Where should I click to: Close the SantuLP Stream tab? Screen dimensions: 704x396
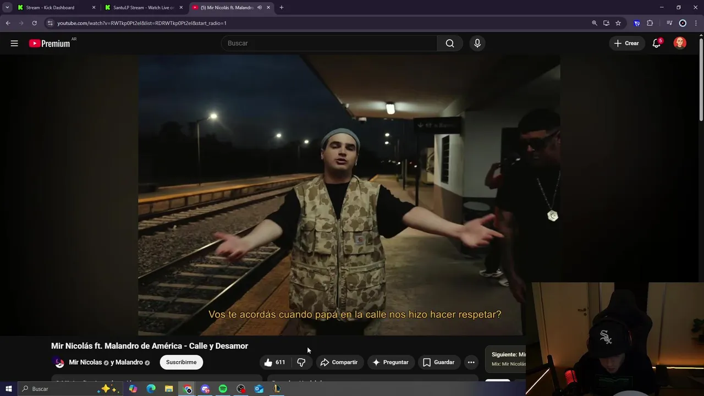pos(181,8)
